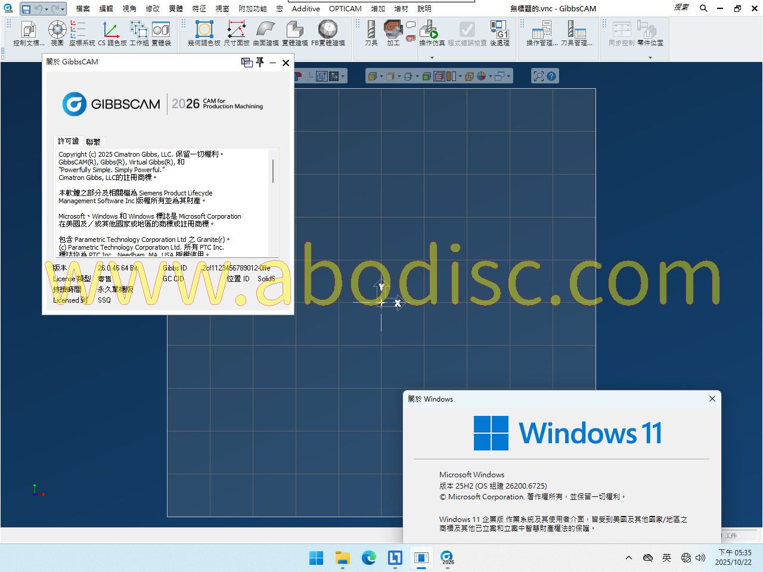Toggle the red-striped layered solid view icon

click(x=439, y=76)
